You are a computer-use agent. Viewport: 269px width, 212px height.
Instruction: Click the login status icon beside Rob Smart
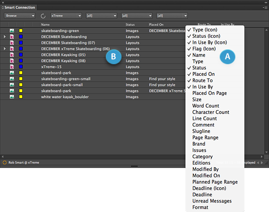point(4,163)
